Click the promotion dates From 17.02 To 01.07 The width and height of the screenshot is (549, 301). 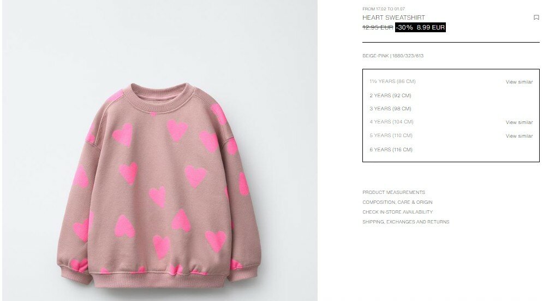click(384, 9)
